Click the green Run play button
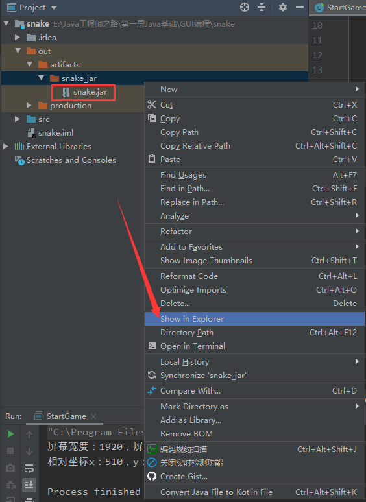Viewport: 366px width, 502px height. pos(10,434)
